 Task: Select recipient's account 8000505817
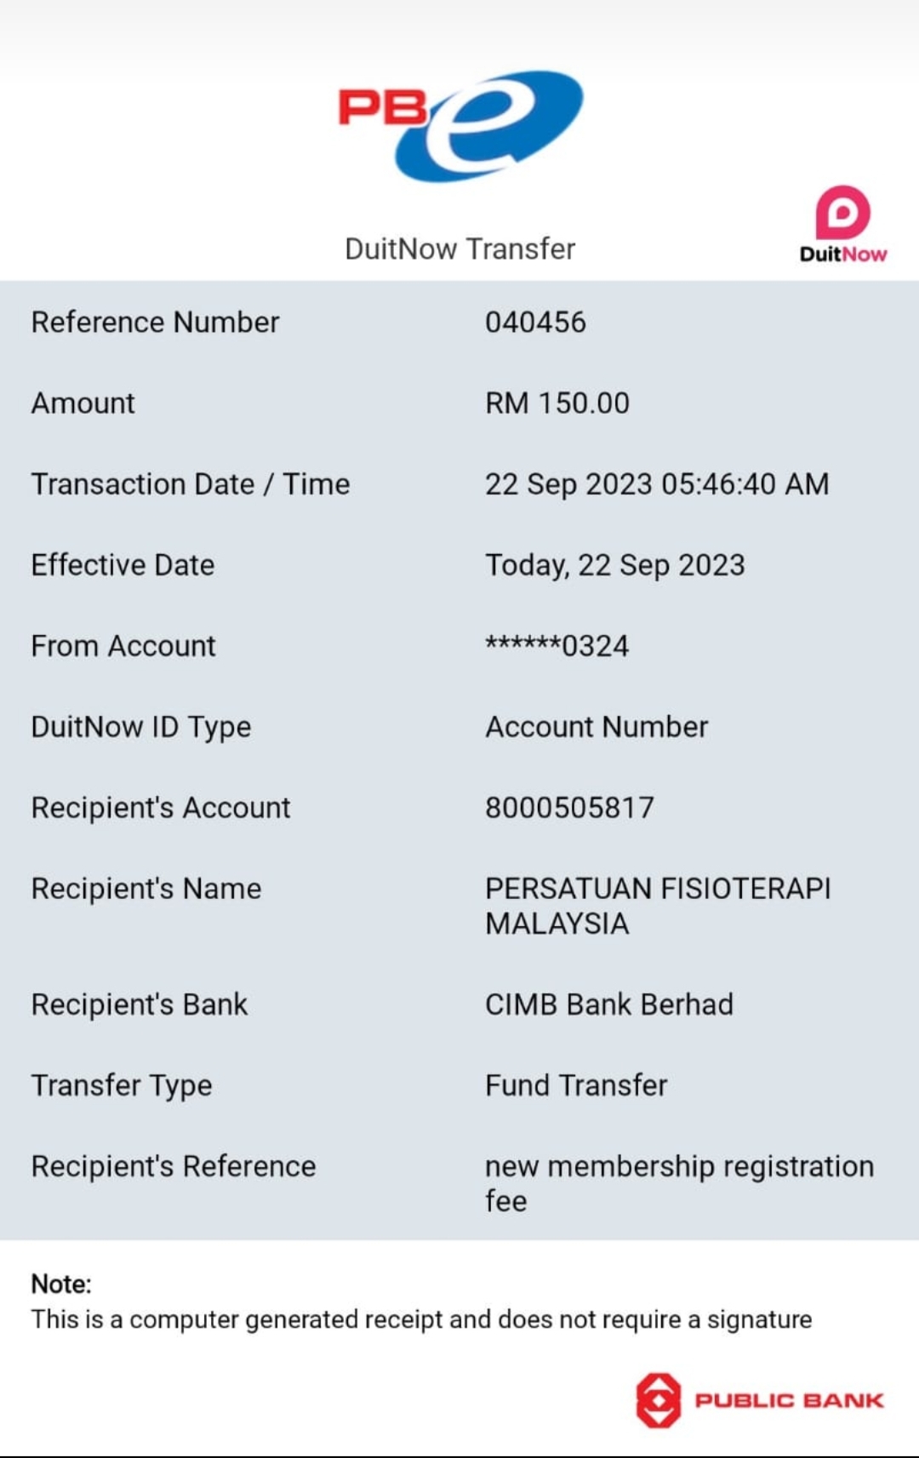pos(569,808)
